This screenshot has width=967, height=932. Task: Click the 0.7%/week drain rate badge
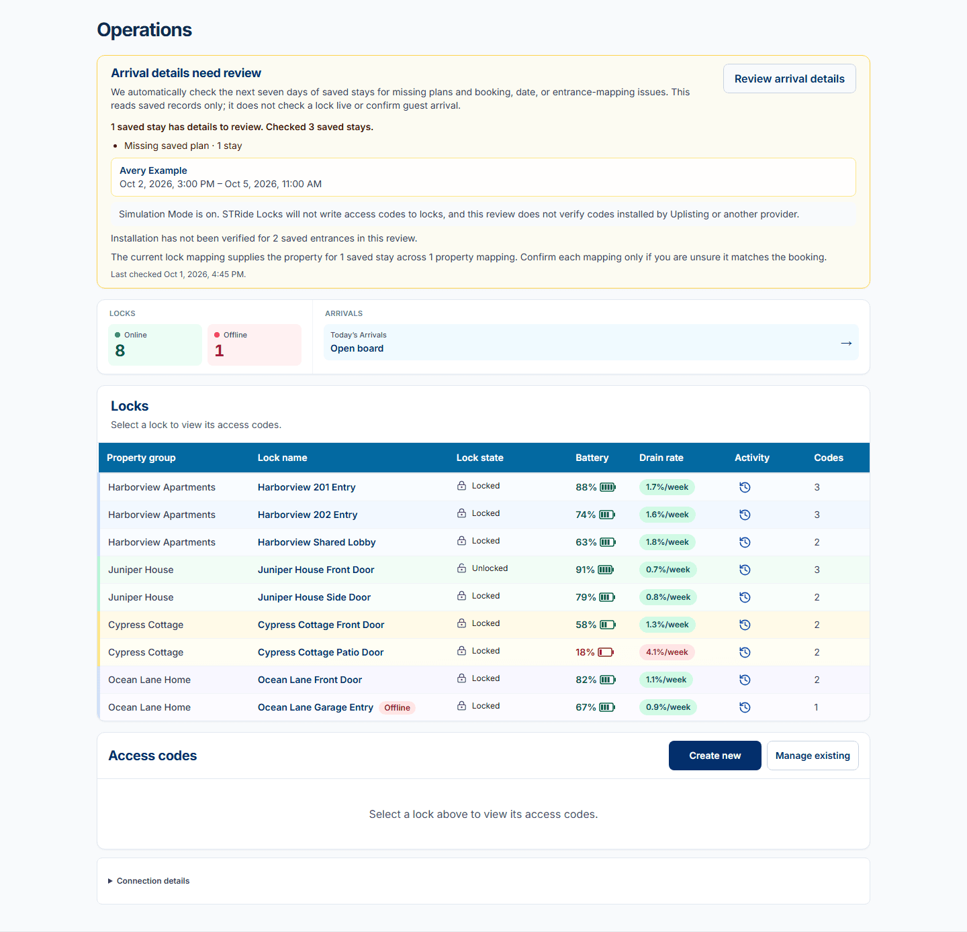pos(668,570)
